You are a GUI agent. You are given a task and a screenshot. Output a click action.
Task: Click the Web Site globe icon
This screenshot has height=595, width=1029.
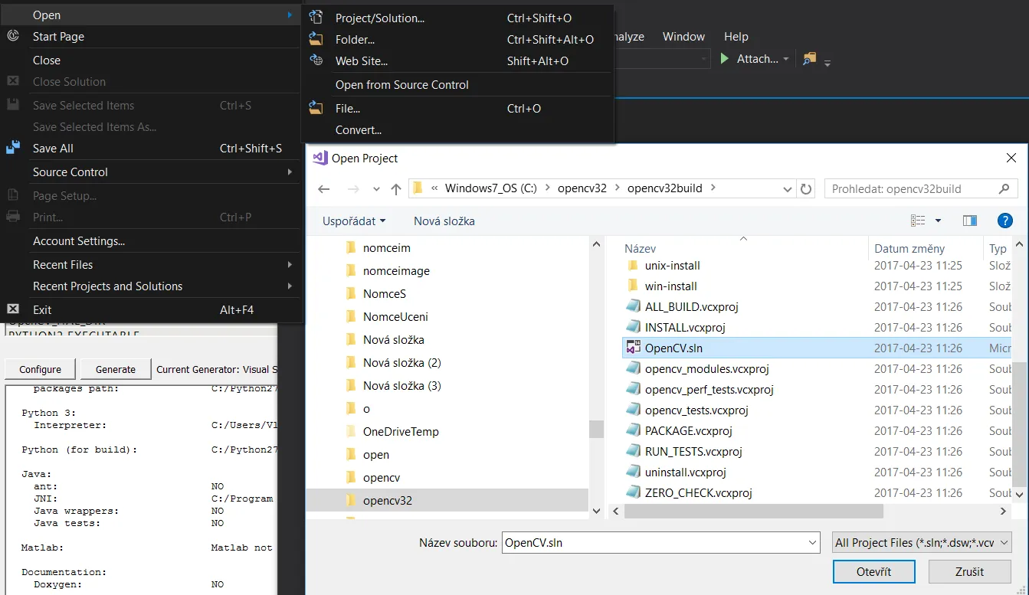coord(316,60)
